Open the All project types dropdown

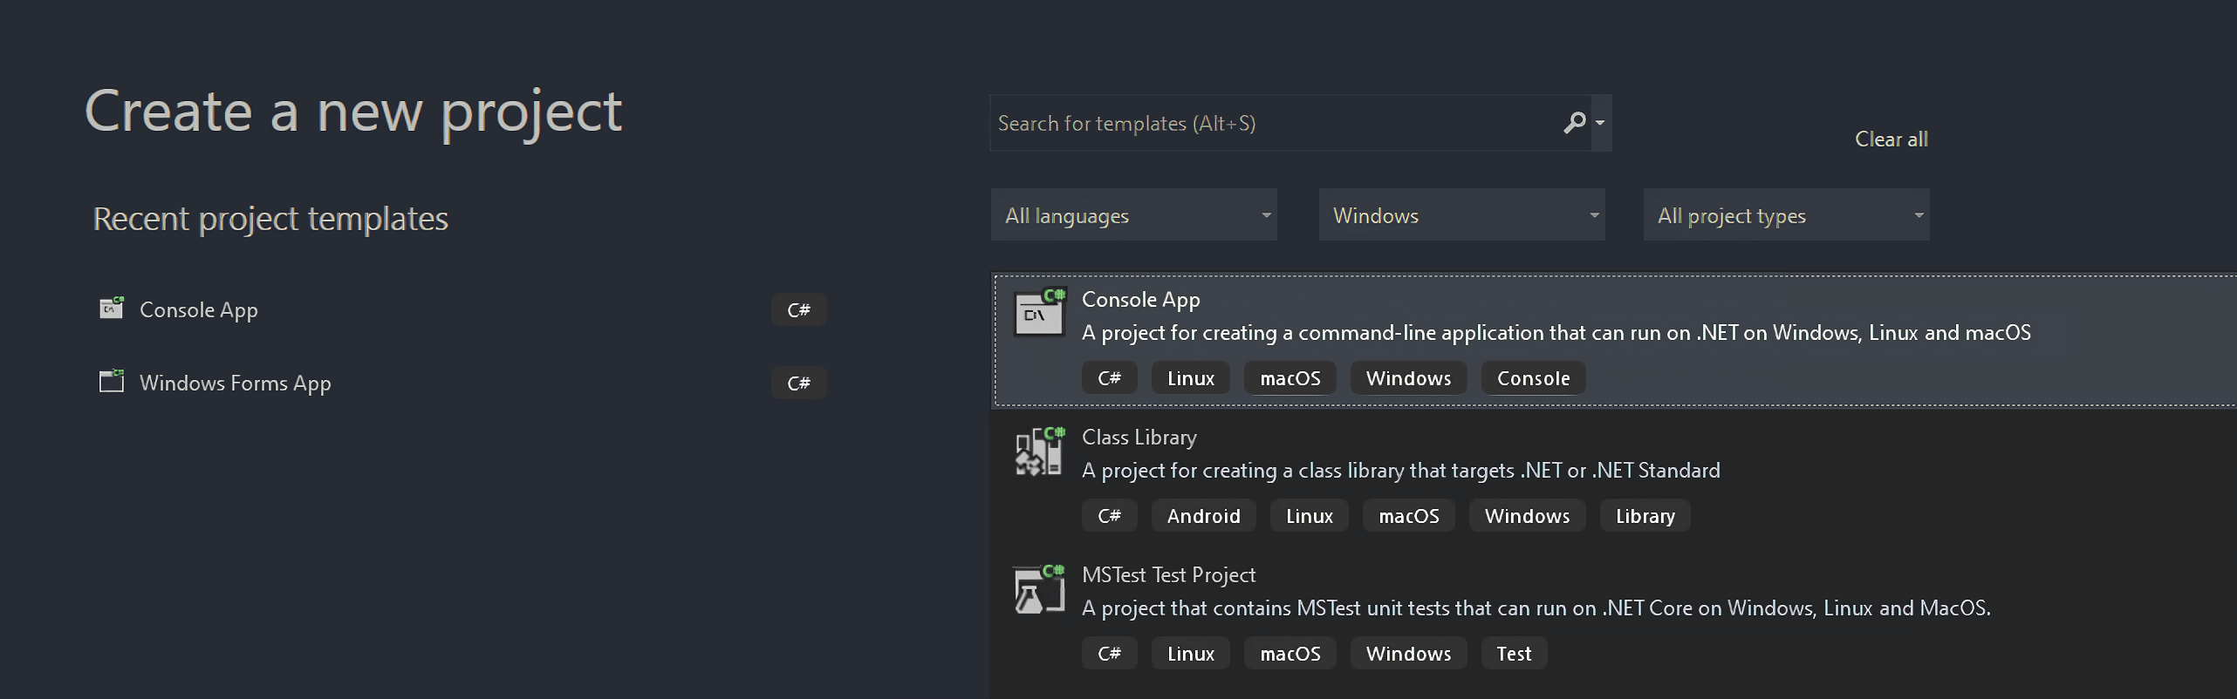tap(1786, 214)
